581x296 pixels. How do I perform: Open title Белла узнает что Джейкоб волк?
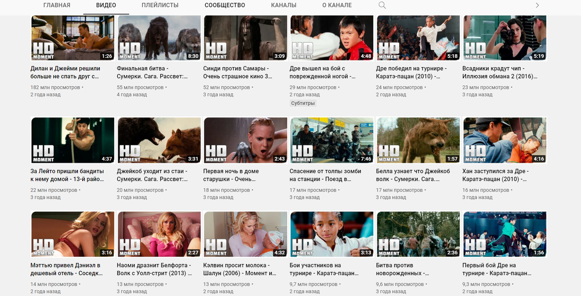tap(413, 175)
